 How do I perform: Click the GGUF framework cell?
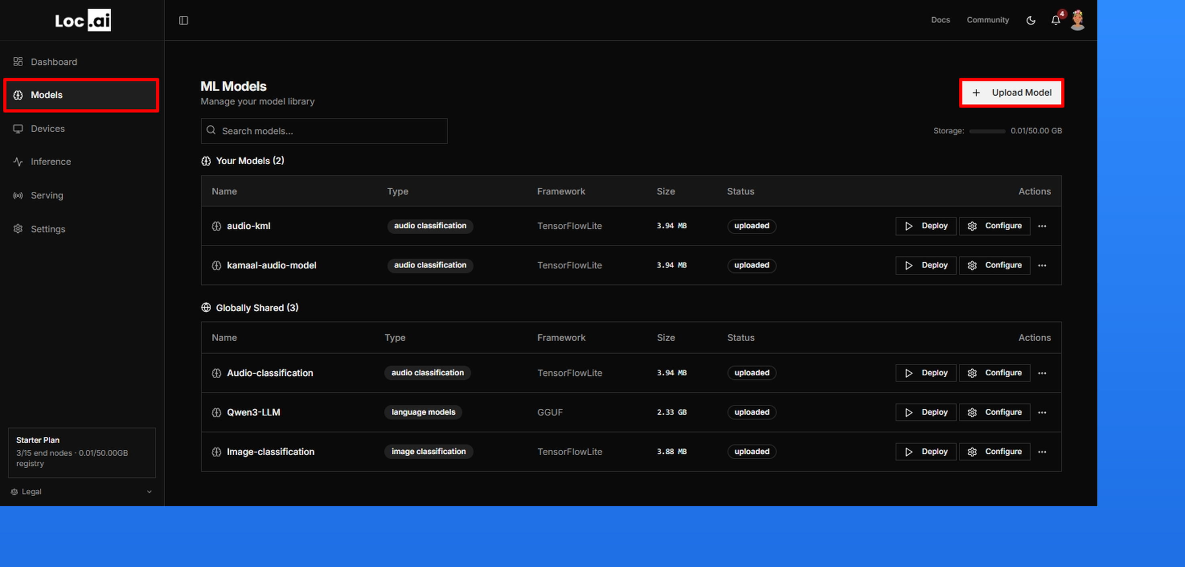tap(550, 412)
